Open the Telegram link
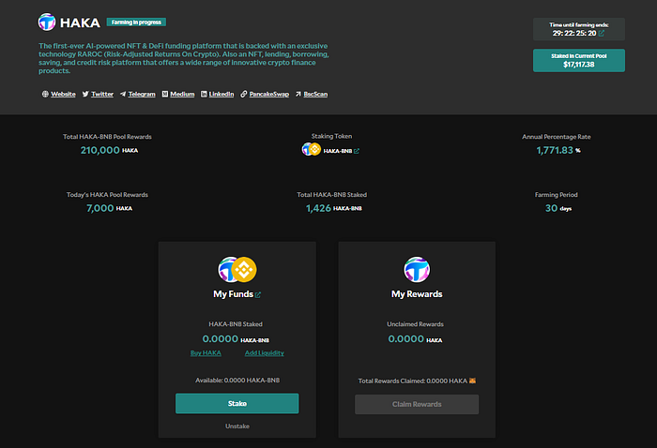Viewport: 657px width, 448px height. [138, 94]
